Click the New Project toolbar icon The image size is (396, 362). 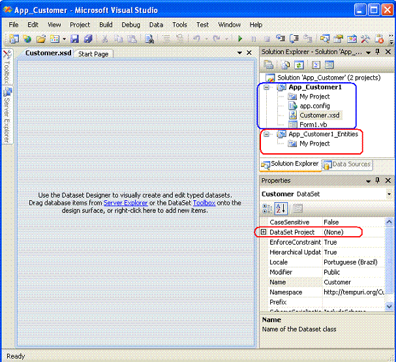(14, 38)
